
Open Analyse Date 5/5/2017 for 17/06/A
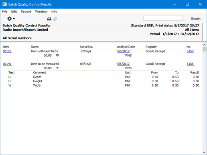[x=124, y=51]
